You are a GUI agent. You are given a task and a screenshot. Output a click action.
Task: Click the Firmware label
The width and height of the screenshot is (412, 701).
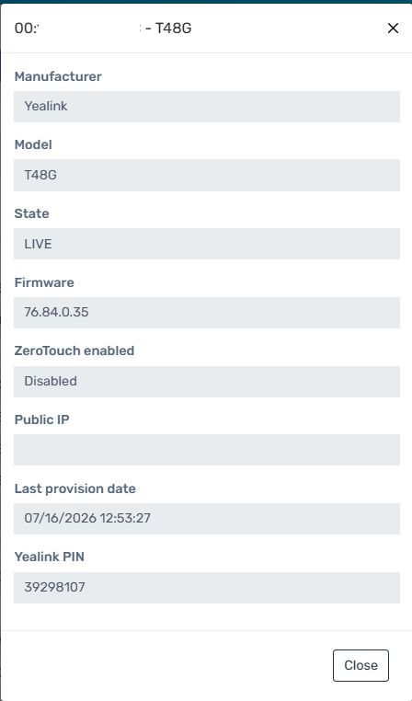point(44,282)
